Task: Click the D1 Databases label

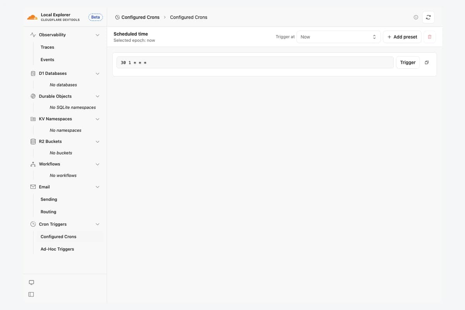Action: click(x=53, y=74)
